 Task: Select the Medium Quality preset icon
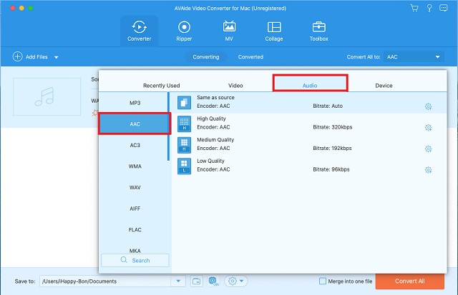[x=184, y=145]
